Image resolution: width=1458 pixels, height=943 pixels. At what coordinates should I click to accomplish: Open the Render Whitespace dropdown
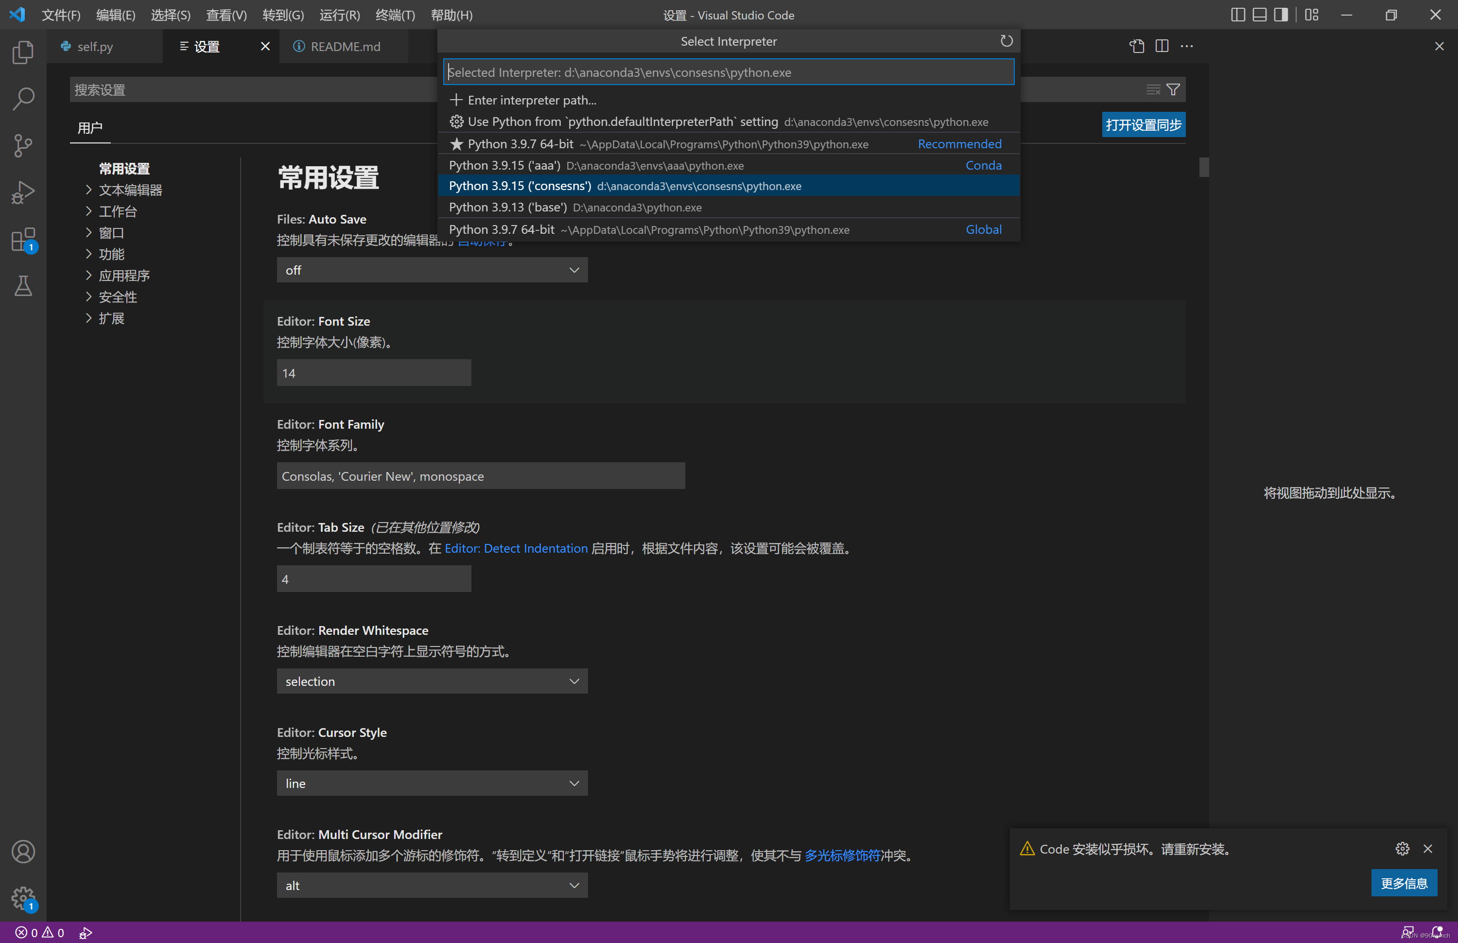[432, 681]
